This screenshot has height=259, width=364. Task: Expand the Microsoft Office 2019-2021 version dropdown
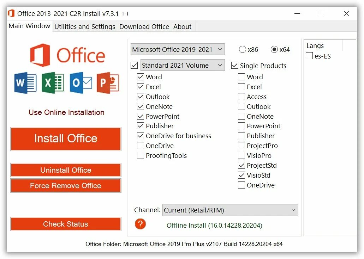click(x=178, y=49)
